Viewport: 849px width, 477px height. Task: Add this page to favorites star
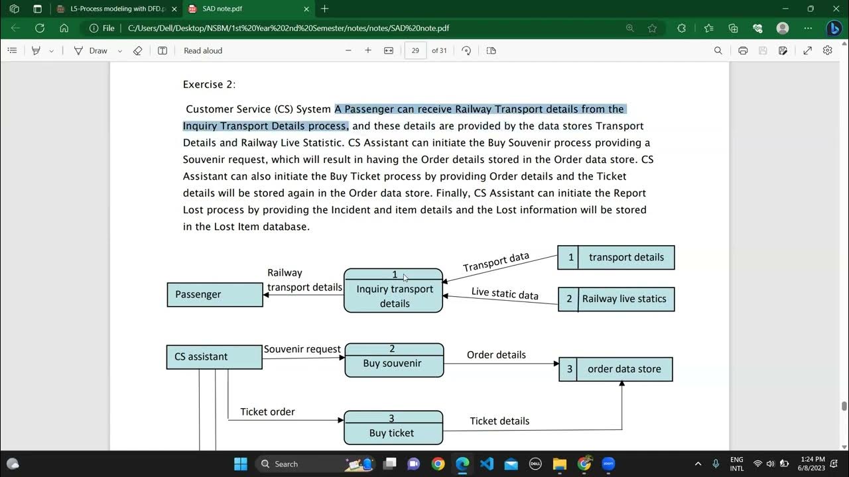[652, 28]
